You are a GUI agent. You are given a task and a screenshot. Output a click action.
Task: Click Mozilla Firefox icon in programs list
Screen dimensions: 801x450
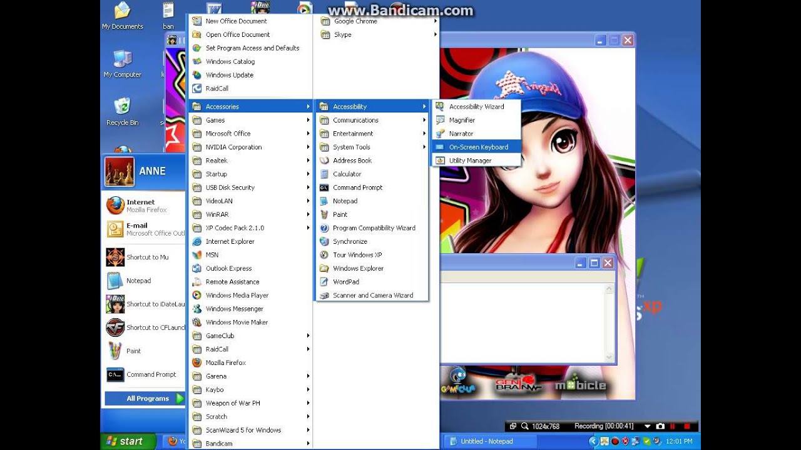click(197, 362)
